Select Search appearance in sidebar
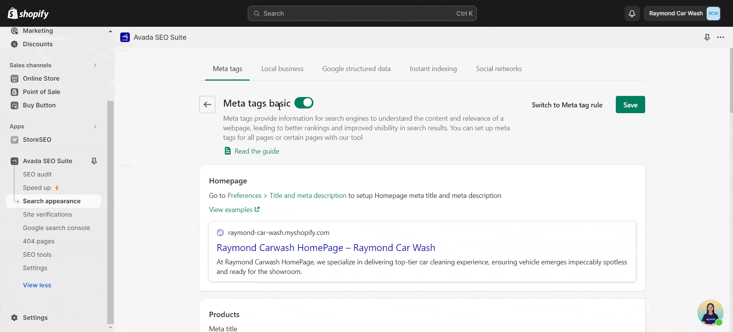The height and width of the screenshot is (332, 733). [53, 201]
